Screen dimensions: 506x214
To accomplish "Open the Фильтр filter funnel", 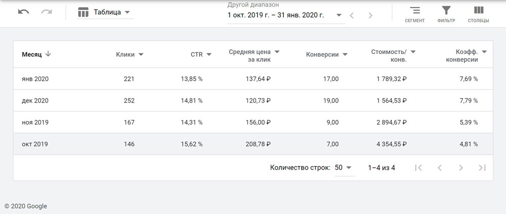I will (x=446, y=14).
